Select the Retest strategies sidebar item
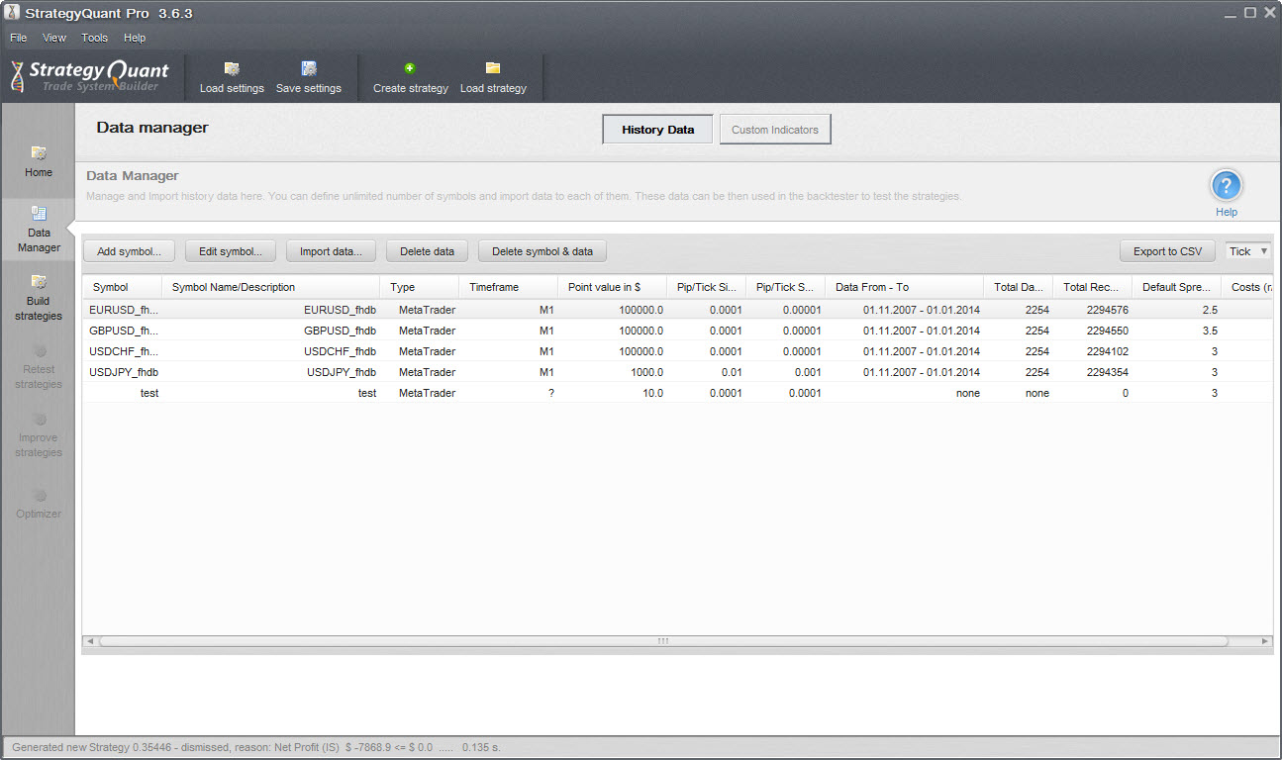 [39, 366]
